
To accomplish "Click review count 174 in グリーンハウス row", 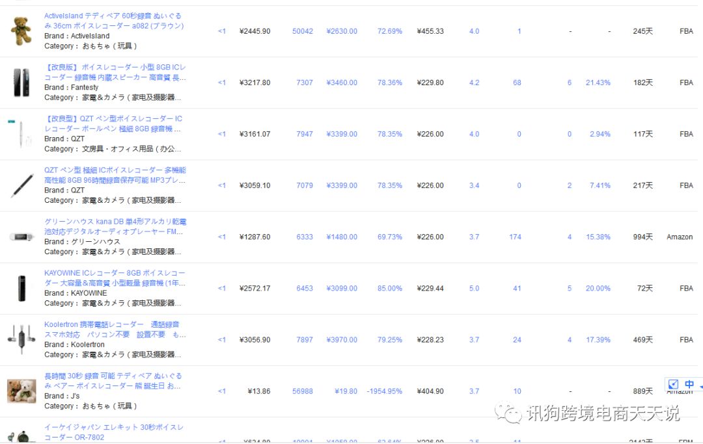I will click(x=515, y=237).
